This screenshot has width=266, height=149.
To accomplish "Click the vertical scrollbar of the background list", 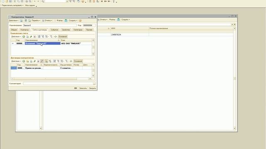I will point(234,78).
